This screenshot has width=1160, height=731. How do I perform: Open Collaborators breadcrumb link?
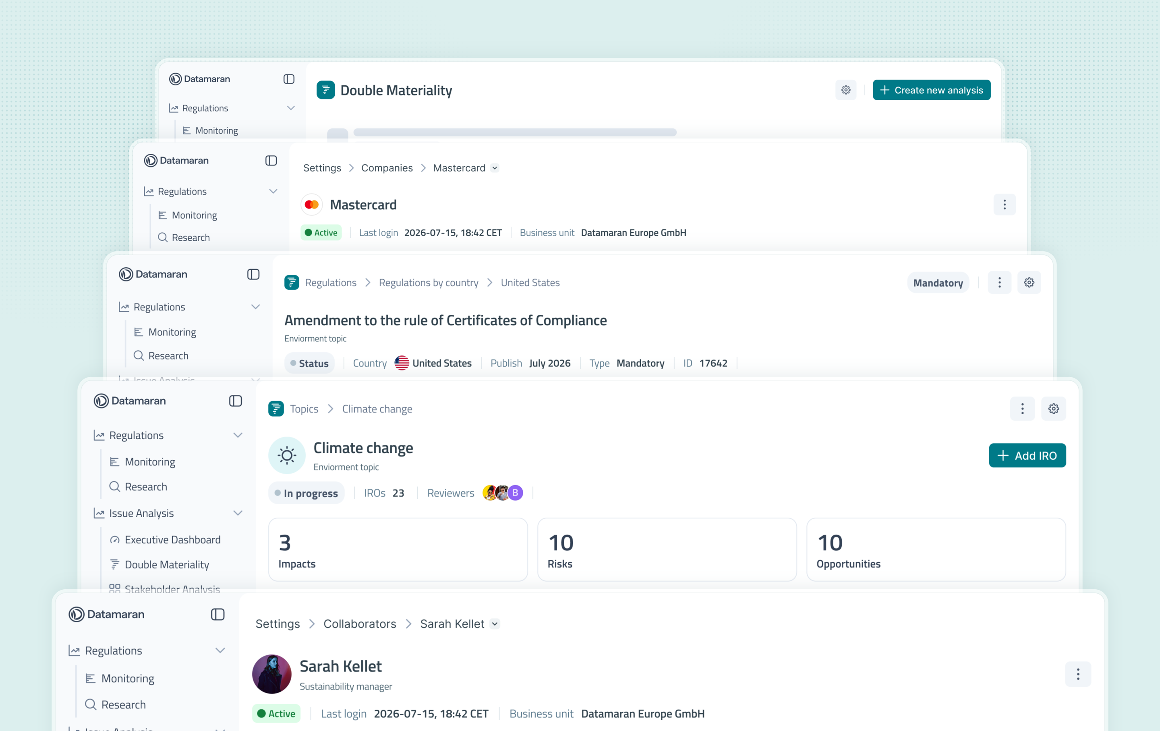tap(360, 624)
